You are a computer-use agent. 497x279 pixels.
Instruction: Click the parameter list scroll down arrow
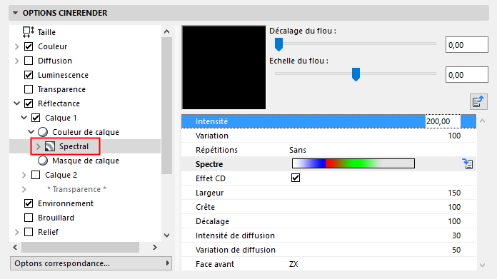click(x=483, y=265)
